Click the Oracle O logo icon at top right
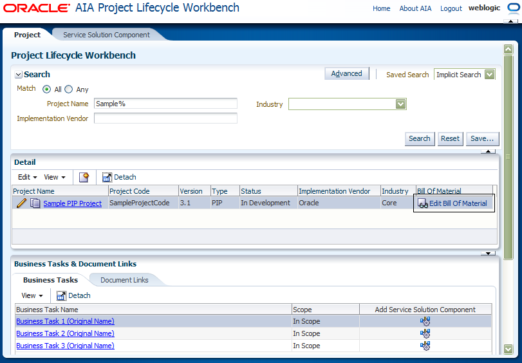This screenshot has height=363, width=522. [514, 8]
